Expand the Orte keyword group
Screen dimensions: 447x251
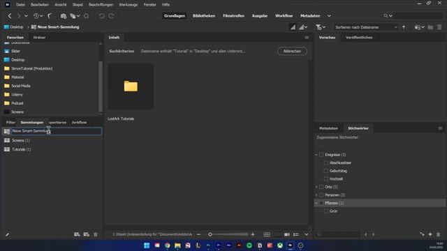[x=316, y=187]
